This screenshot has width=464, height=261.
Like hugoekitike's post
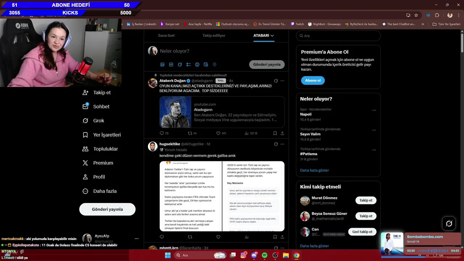[218, 237]
